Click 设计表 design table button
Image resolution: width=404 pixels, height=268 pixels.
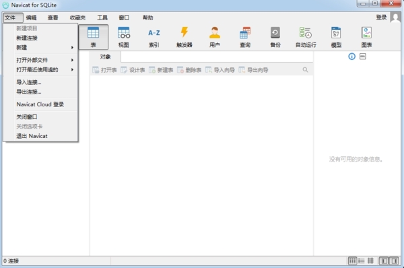point(133,70)
